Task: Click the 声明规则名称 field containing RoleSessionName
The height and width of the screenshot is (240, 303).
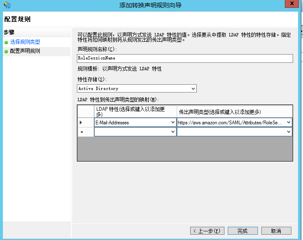Action: pos(185,58)
